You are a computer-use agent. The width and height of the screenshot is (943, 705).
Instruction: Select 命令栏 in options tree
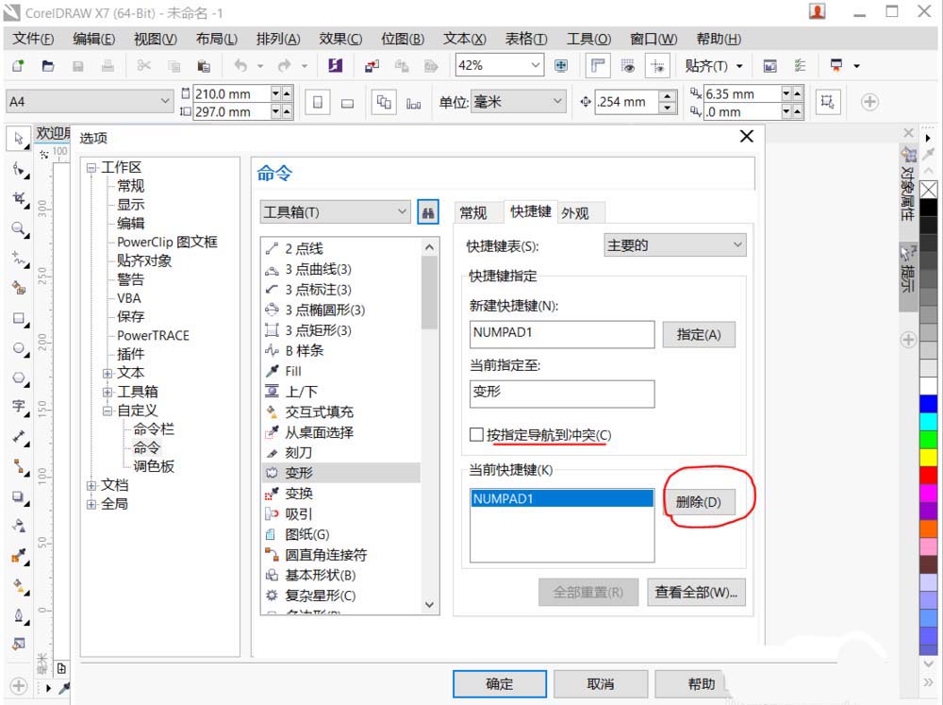[154, 429]
